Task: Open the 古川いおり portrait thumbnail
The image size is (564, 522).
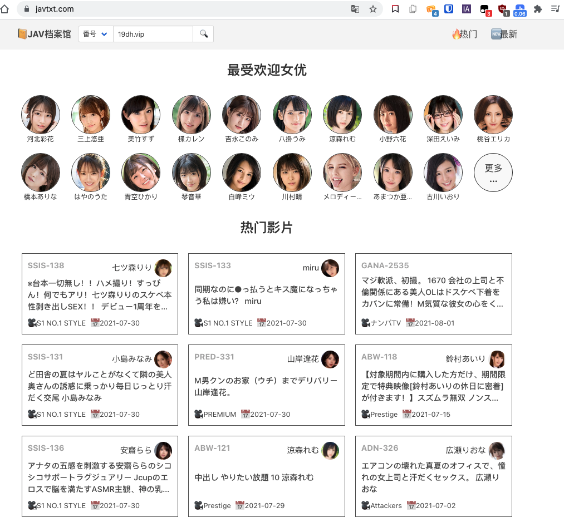Action: [x=443, y=172]
